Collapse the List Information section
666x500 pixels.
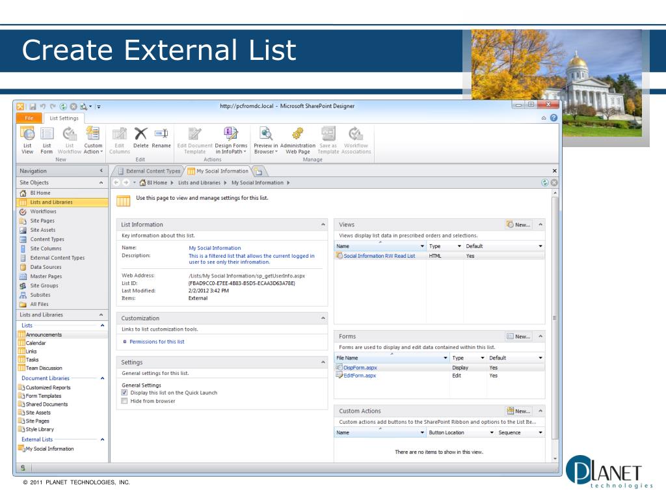pyautogui.click(x=323, y=225)
